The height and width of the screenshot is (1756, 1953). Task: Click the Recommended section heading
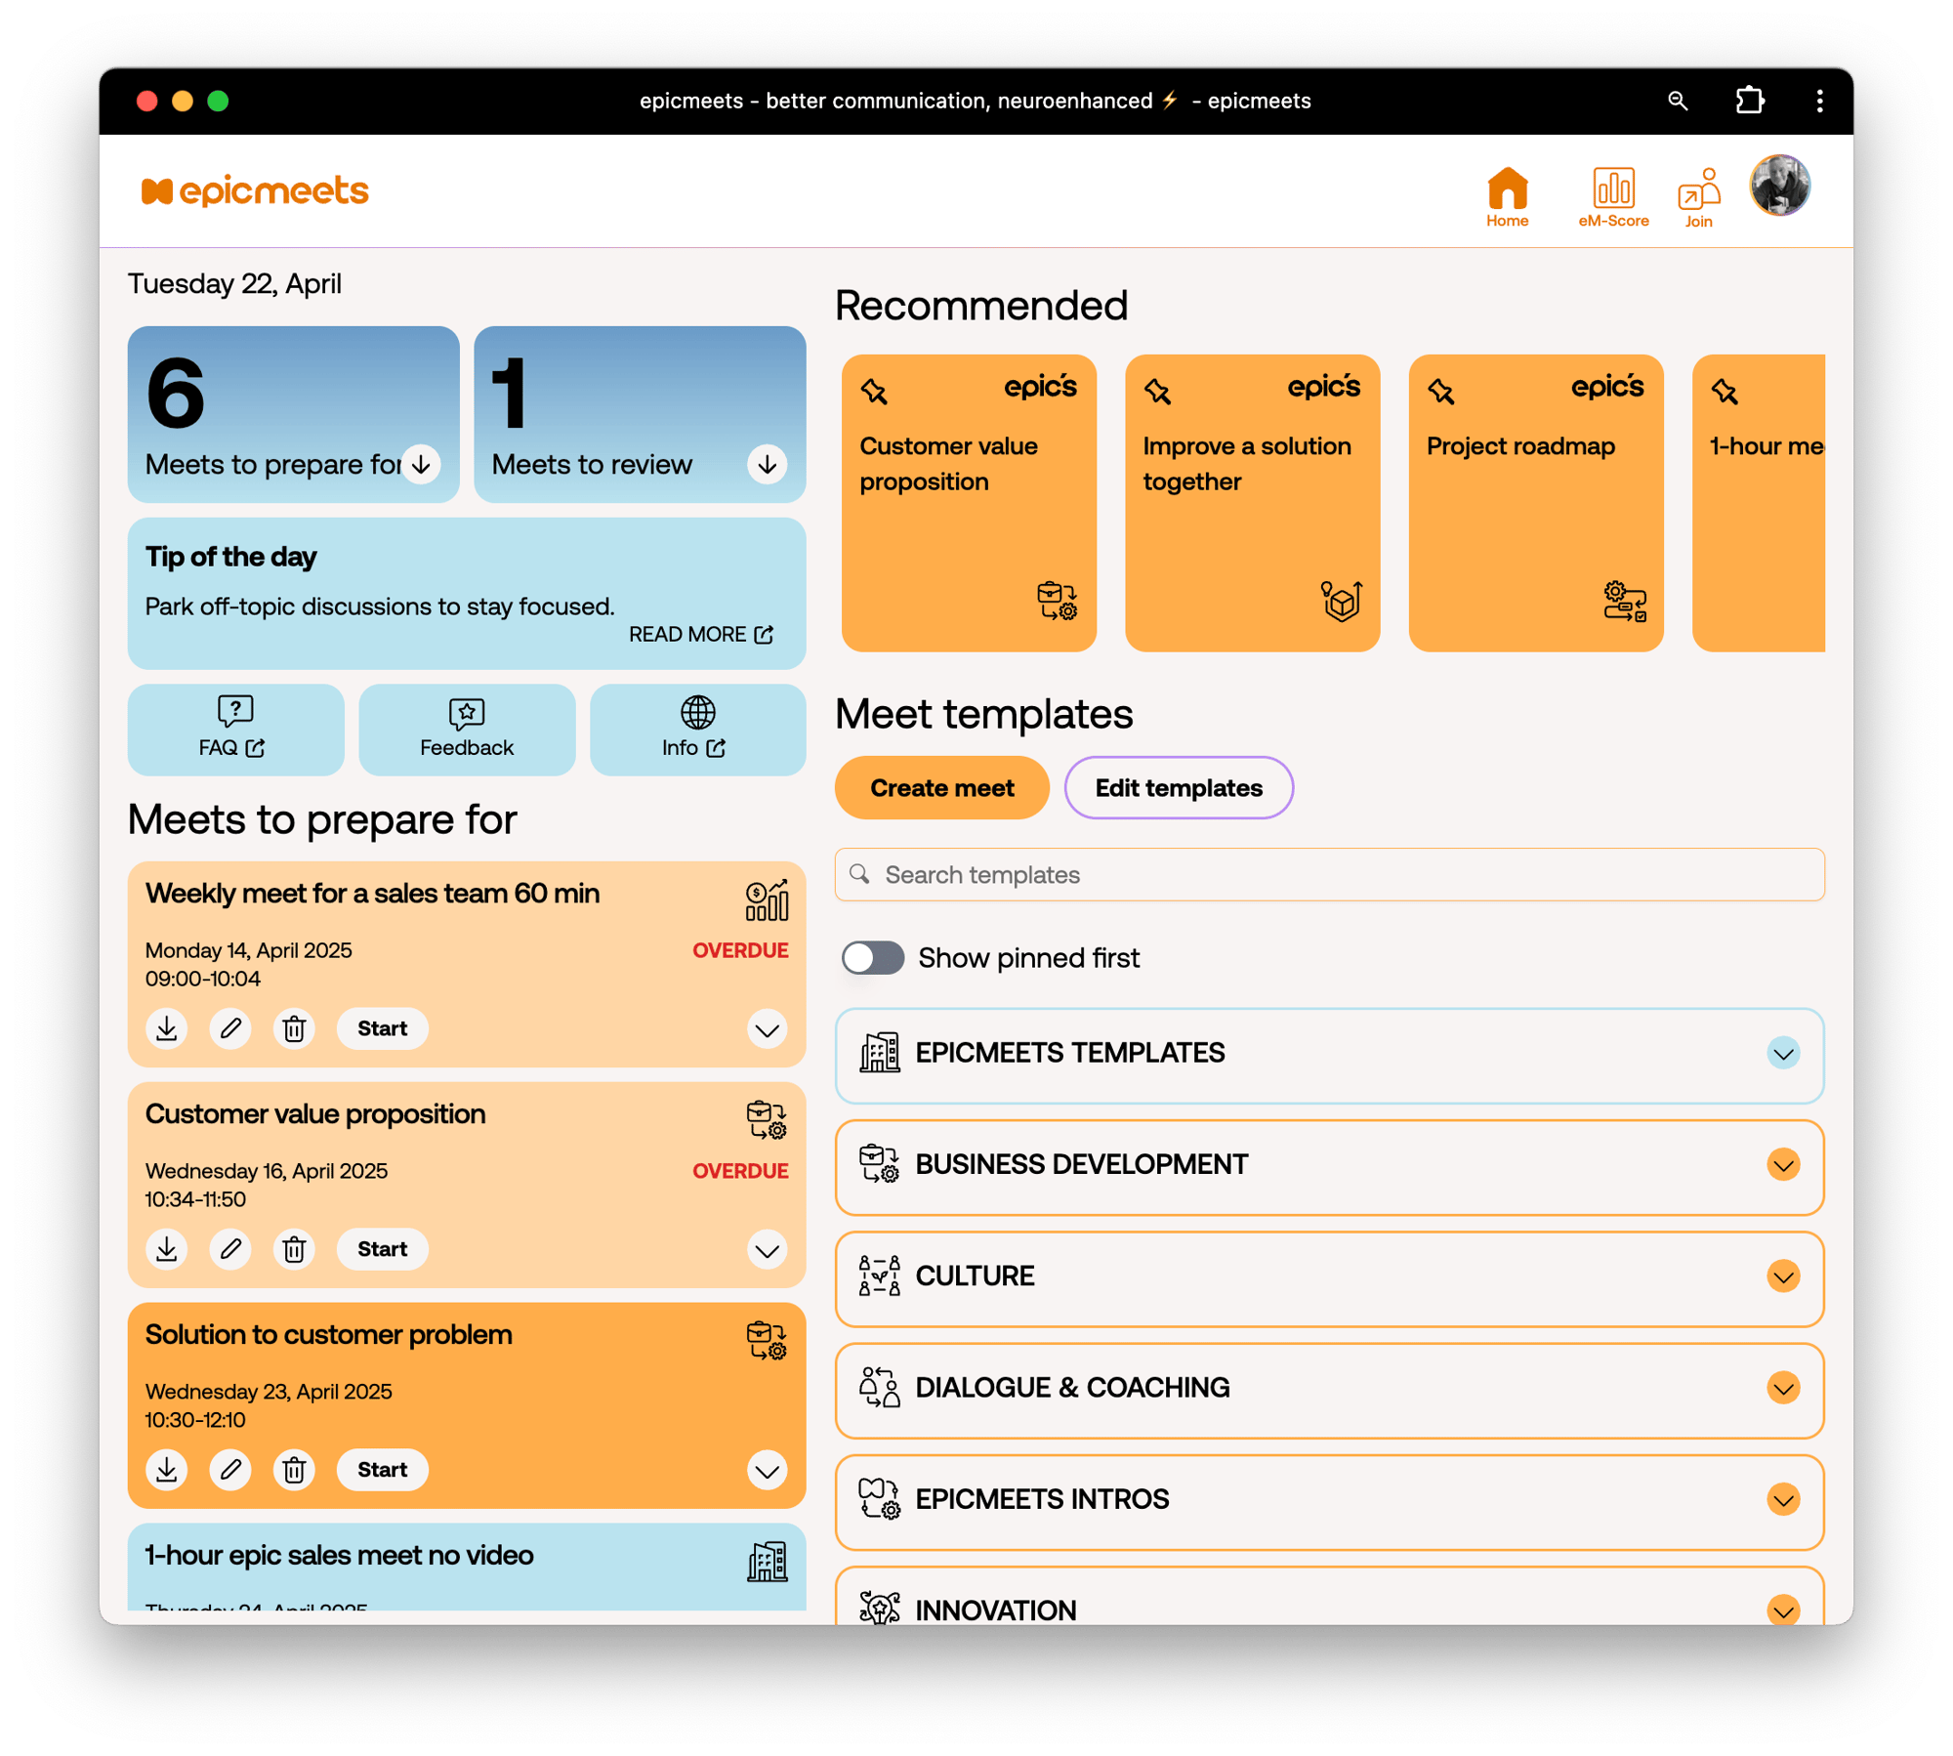click(980, 306)
